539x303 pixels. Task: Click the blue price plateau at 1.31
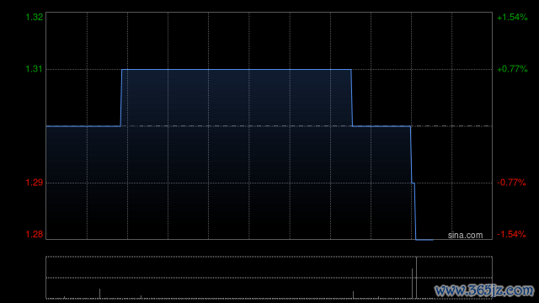point(237,70)
